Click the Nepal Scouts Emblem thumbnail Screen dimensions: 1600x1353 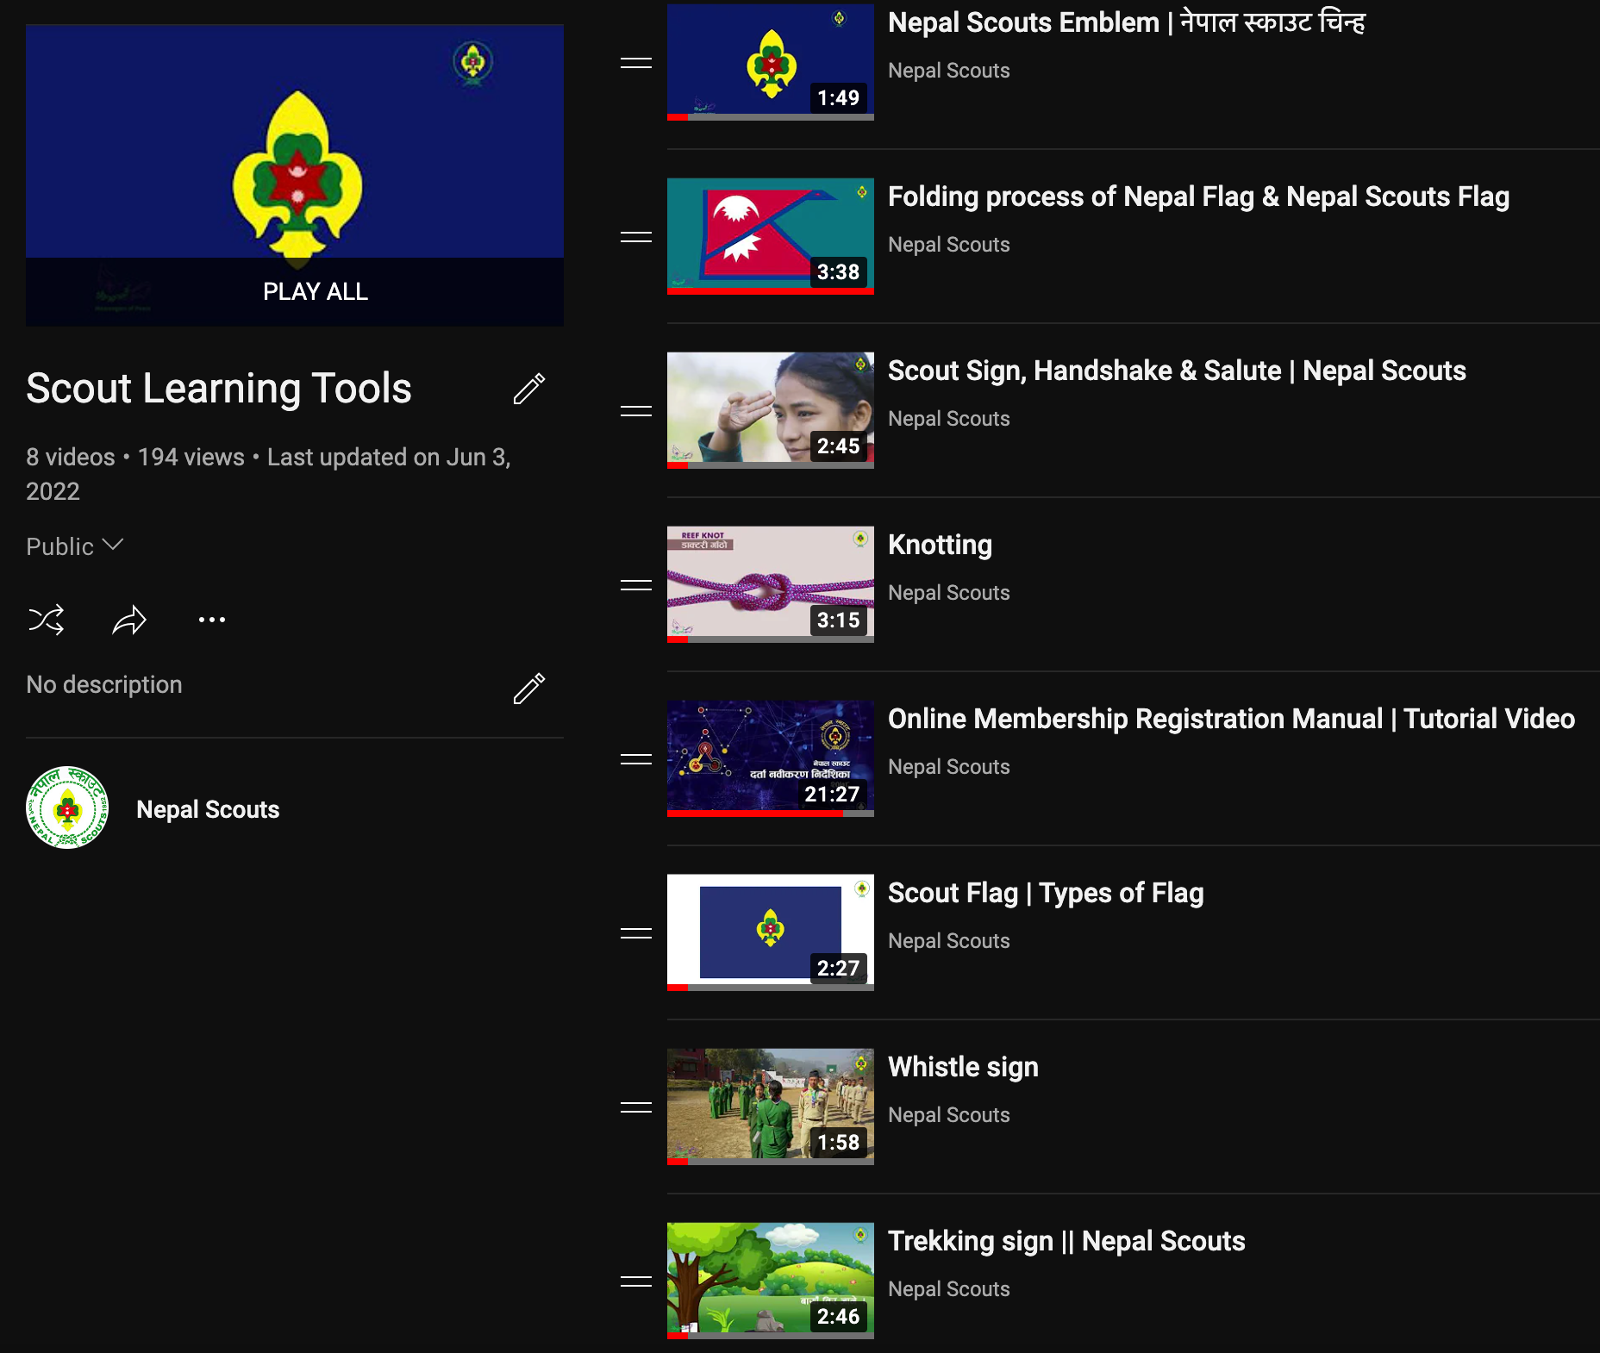click(x=771, y=62)
